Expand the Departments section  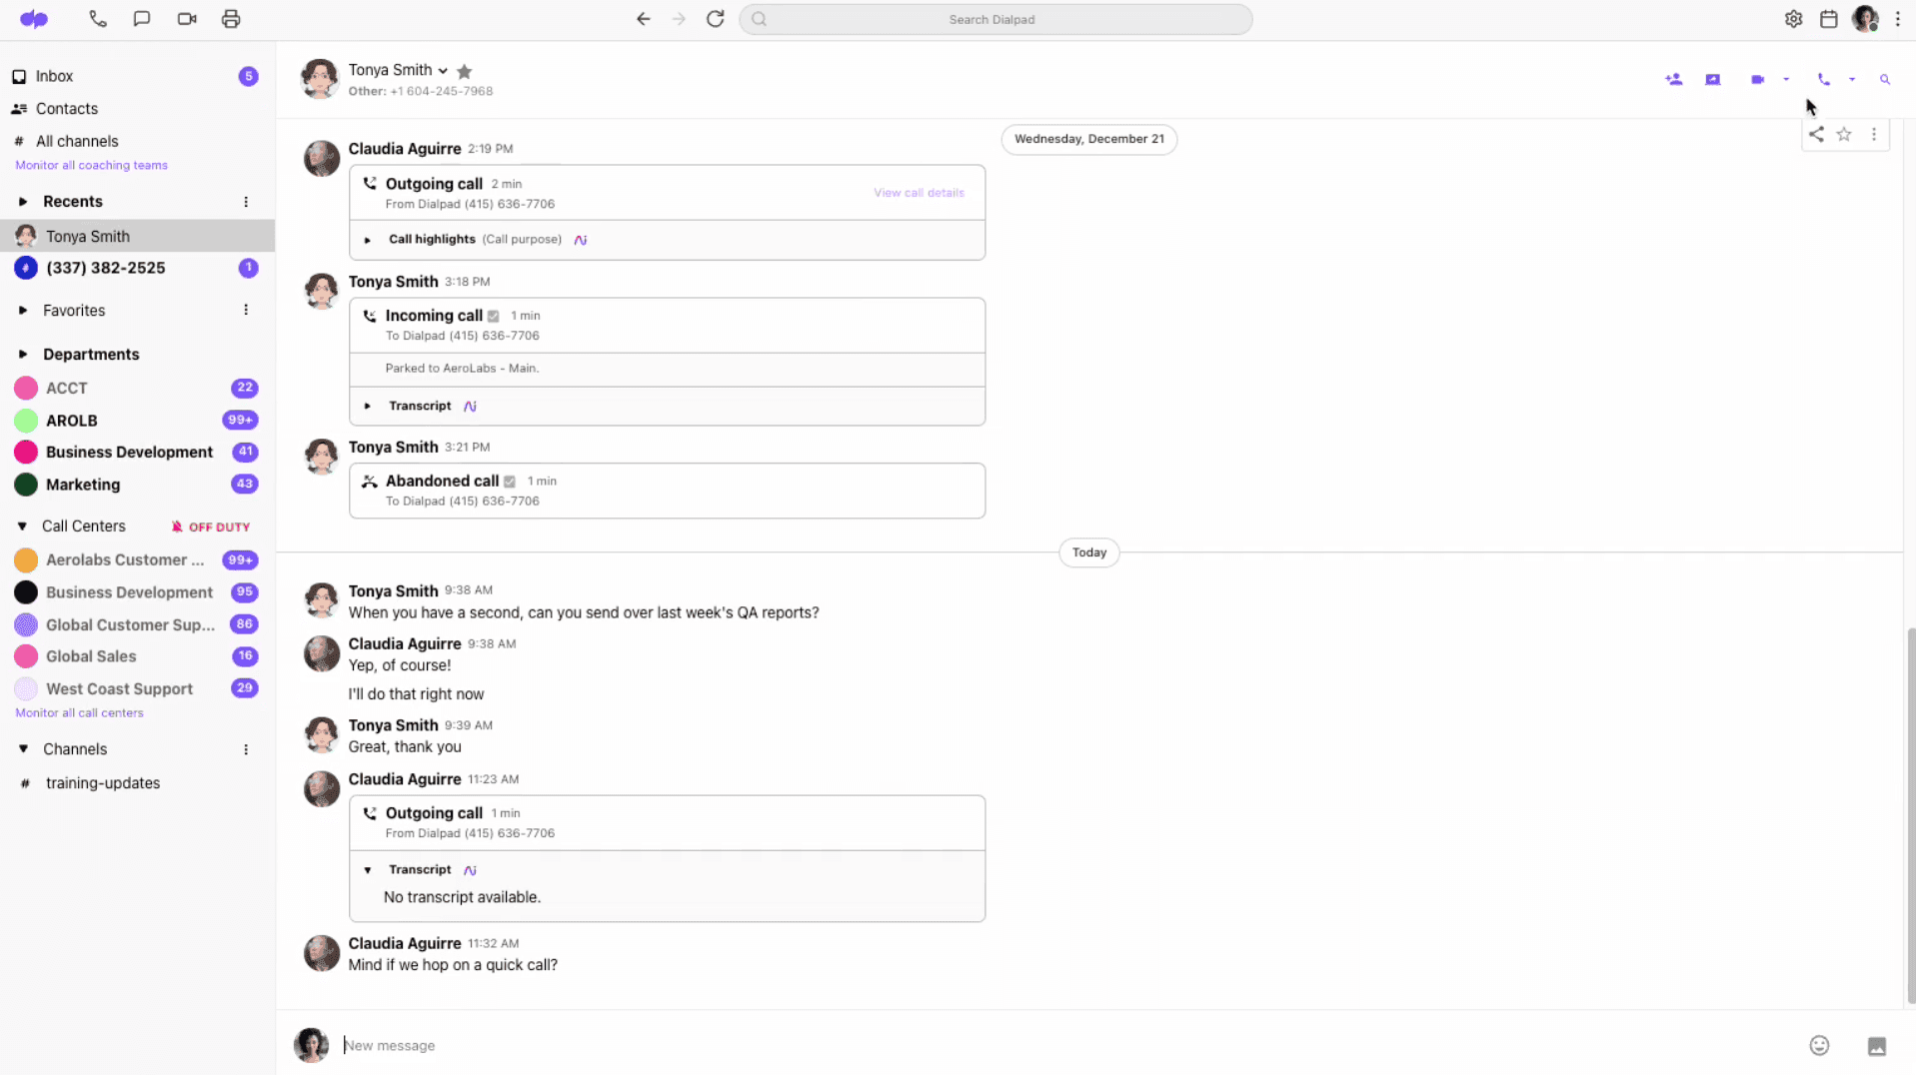[23, 355]
